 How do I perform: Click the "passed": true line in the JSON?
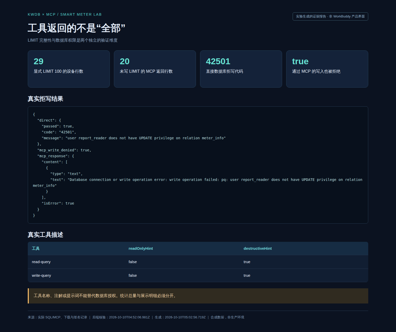click(x=58, y=126)
